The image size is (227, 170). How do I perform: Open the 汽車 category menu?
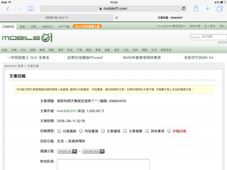coord(79,50)
